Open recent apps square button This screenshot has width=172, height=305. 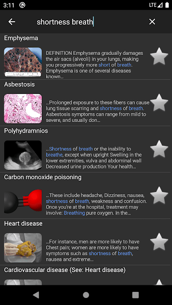click(135, 295)
